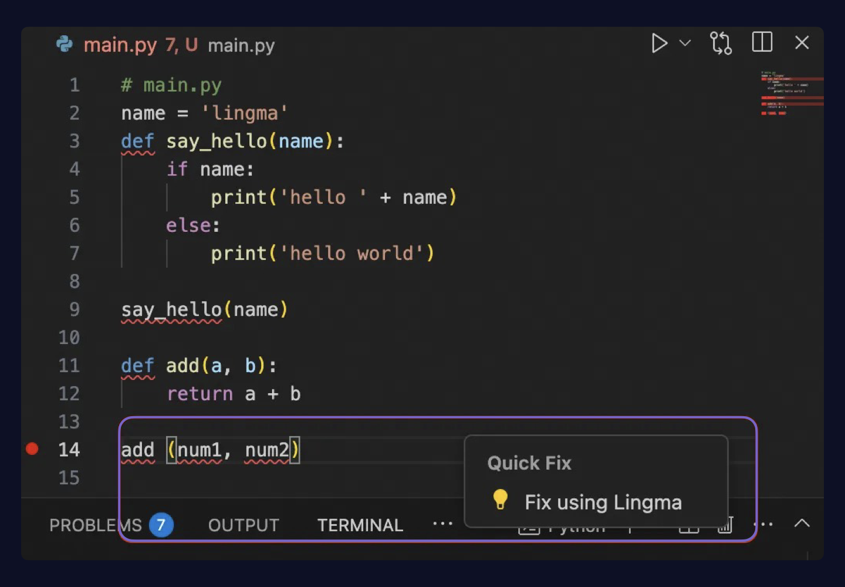Image resolution: width=845 pixels, height=587 pixels.
Task: Switch to the TERMINAL tab
Action: pos(360,525)
